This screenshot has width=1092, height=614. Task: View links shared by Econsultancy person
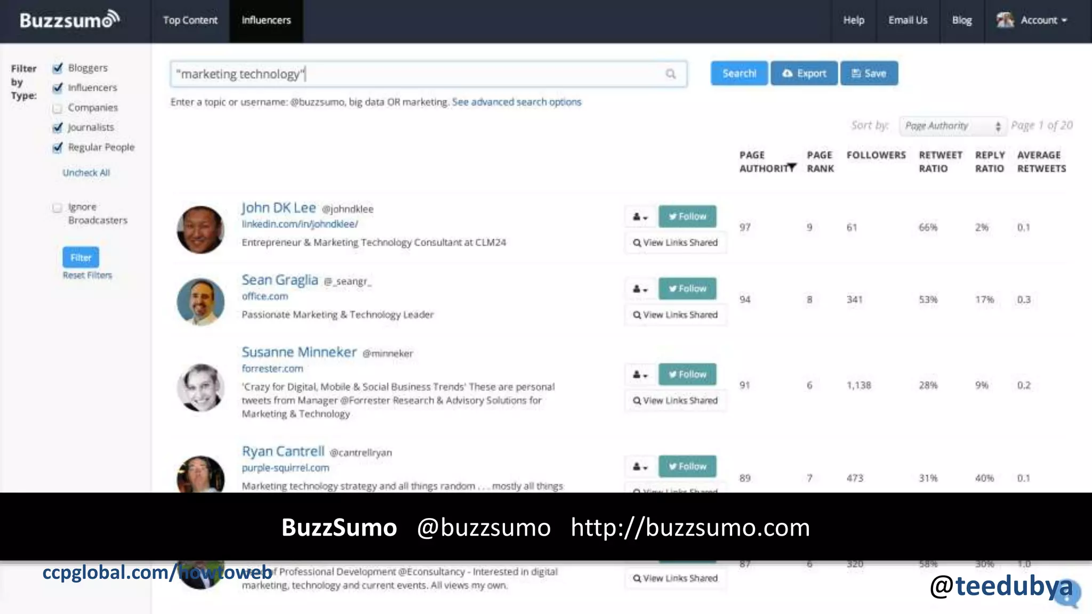point(676,578)
